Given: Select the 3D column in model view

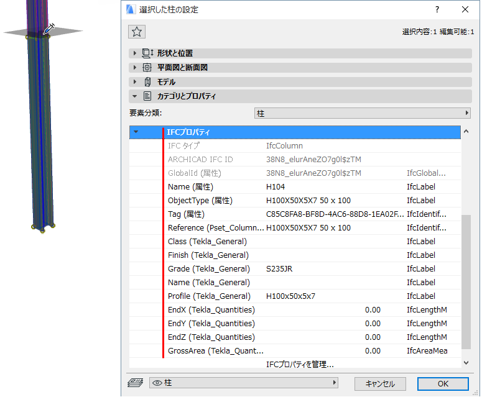Looking at the screenshot, I should [42, 132].
